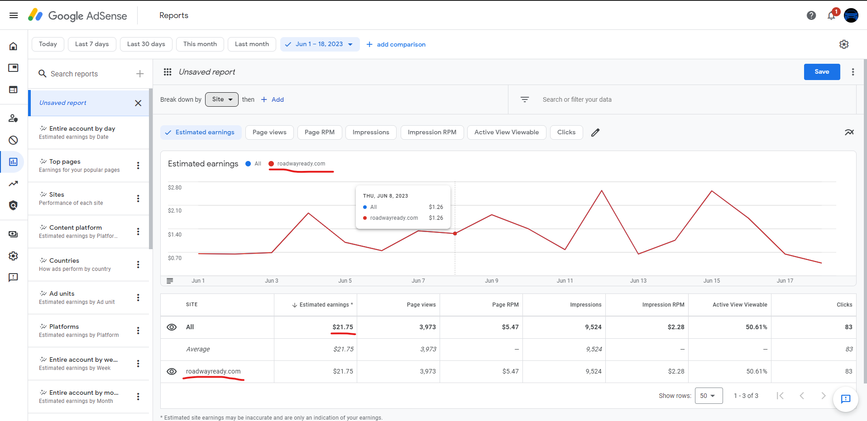Open Payments sidebar icon
Viewport: 867px width, 421px height.
tap(14, 234)
